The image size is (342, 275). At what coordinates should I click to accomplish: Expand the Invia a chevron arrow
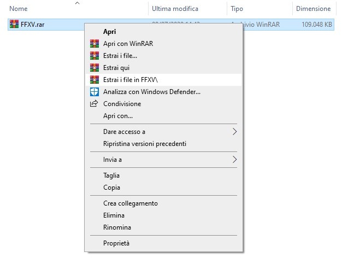point(234,160)
